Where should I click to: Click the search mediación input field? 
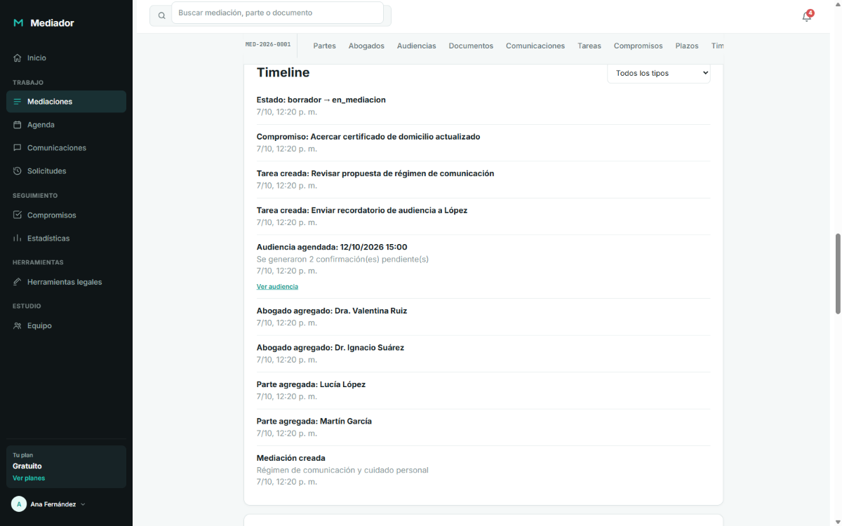tap(277, 13)
